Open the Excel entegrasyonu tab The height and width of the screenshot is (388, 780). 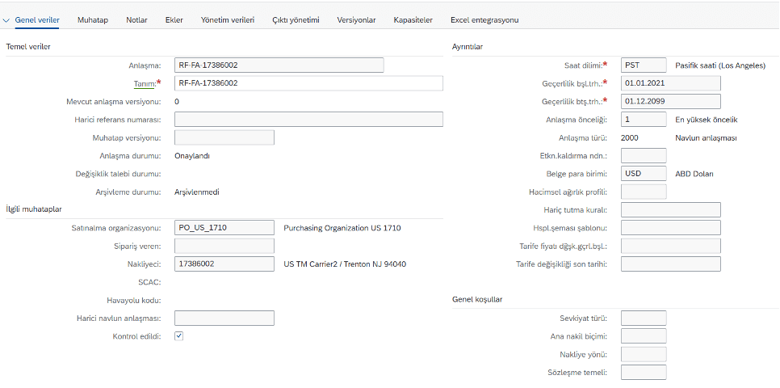(484, 19)
